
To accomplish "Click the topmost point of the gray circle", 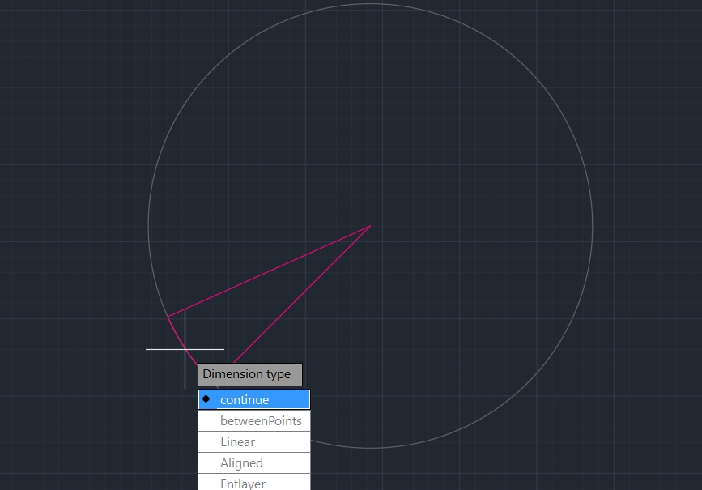I will tap(370, 4).
